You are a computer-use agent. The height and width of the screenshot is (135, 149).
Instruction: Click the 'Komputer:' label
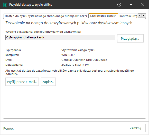click(x=12, y=55)
